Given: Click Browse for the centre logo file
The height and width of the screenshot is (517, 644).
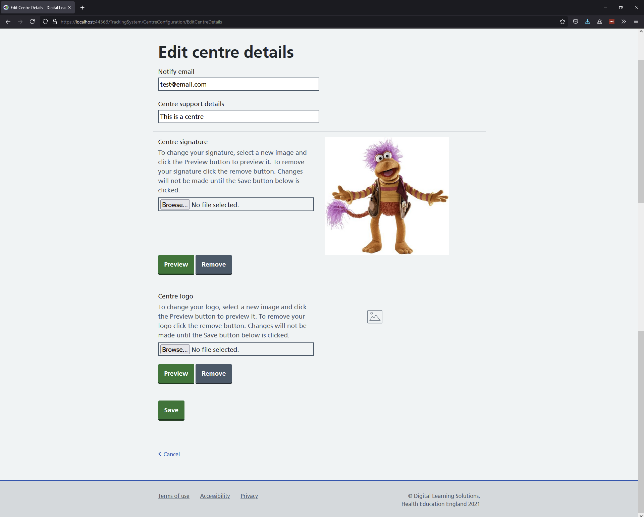Looking at the screenshot, I should (x=175, y=349).
